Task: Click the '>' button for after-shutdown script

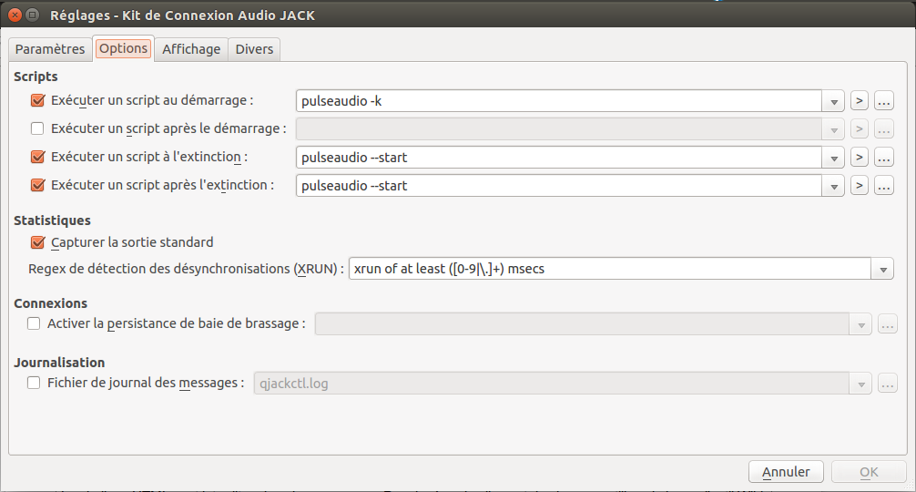Action: tap(859, 186)
